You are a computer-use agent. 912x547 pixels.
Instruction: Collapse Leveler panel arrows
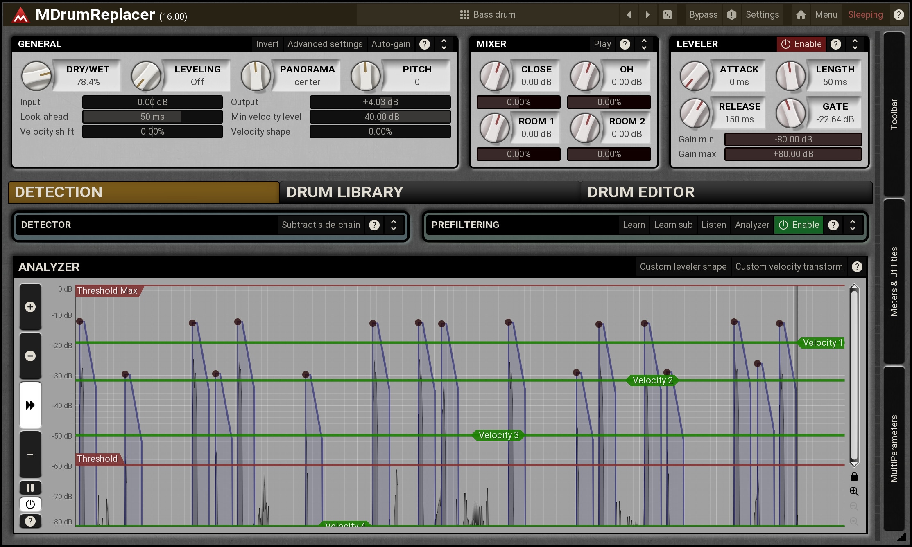tap(855, 44)
